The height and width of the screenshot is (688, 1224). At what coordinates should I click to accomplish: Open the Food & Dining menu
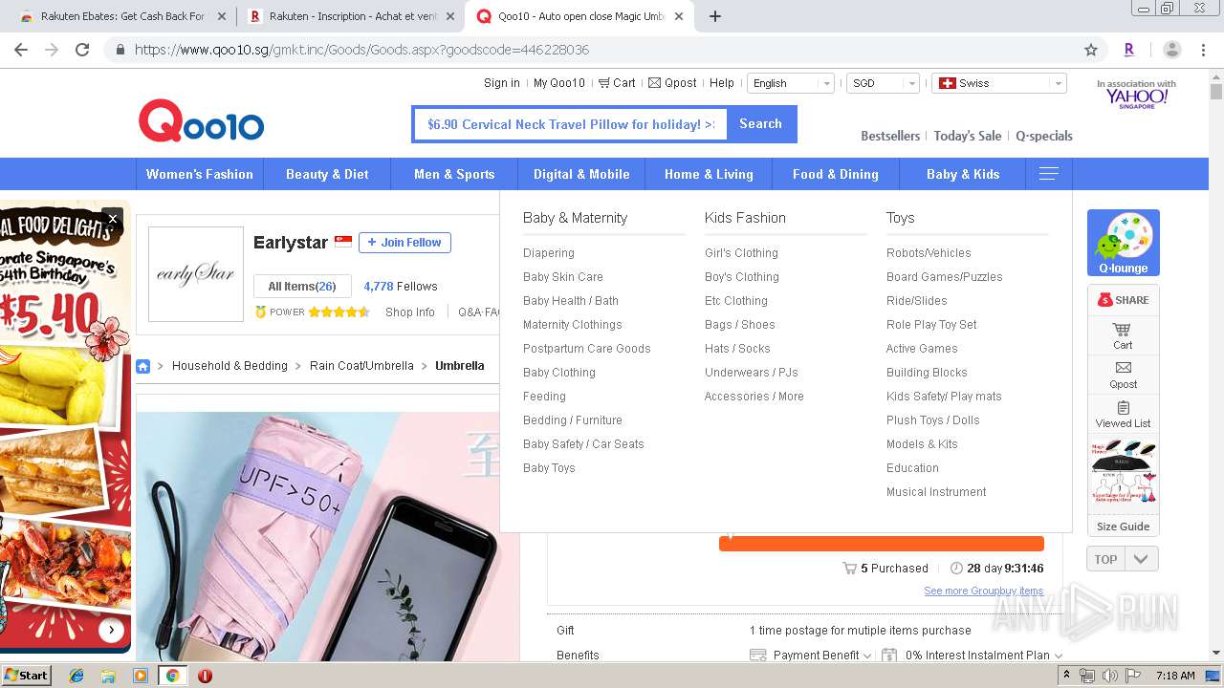(836, 174)
